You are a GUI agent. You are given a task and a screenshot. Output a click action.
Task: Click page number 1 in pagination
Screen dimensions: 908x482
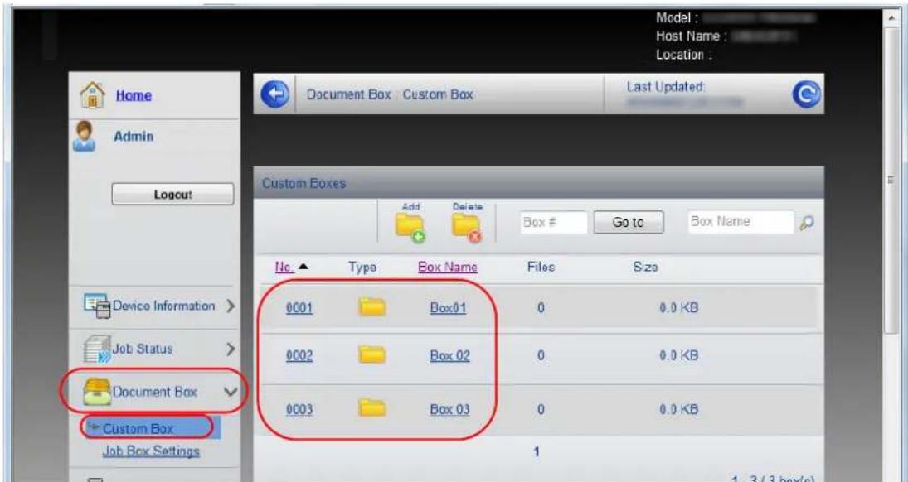coord(537,452)
